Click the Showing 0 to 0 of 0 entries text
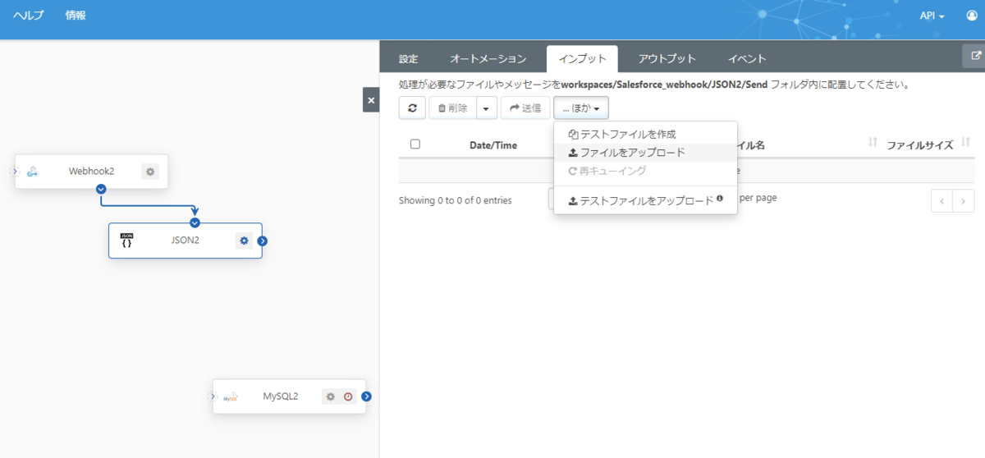This screenshot has width=985, height=458. click(456, 200)
